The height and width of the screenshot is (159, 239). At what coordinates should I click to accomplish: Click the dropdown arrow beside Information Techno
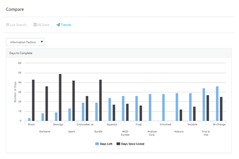[x=42, y=42]
